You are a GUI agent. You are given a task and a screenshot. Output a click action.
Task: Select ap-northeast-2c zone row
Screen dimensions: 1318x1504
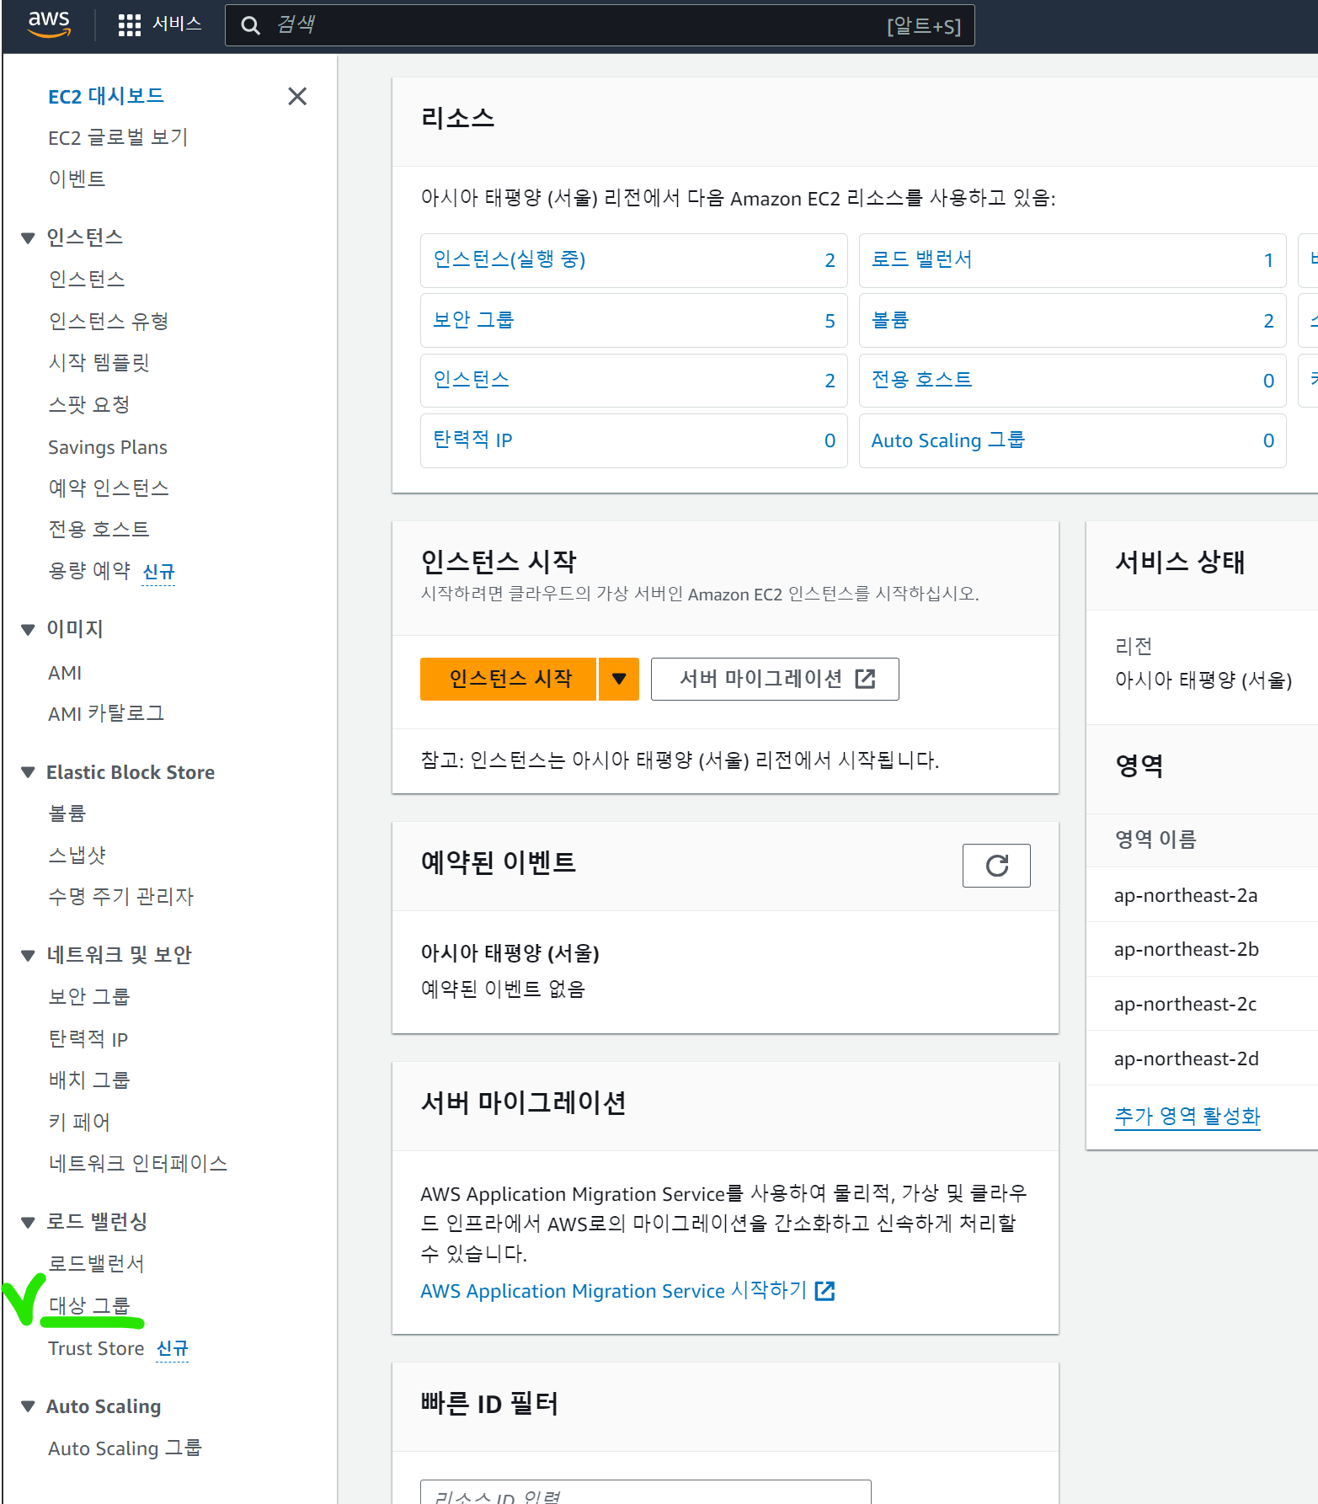pos(1203,1004)
